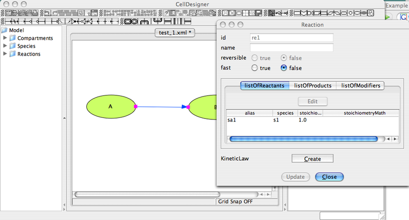Image resolution: width=409 pixels, height=220 pixels.
Task: Click the alias column header
Action: [x=249, y=113]
